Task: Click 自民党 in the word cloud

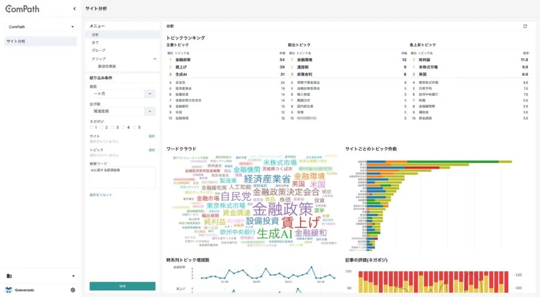Action: pos(236,197)
